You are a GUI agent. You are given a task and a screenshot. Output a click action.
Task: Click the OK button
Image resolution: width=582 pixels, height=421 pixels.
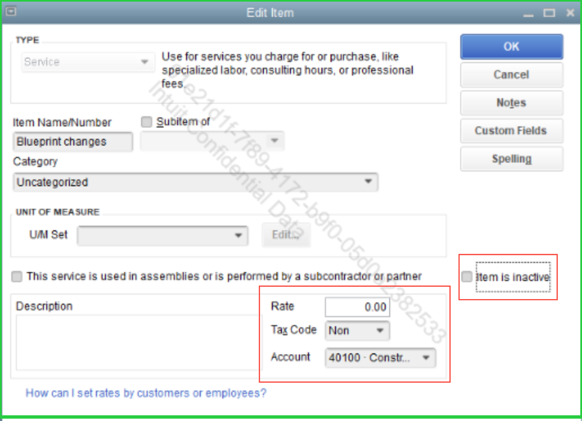point(511,47)
